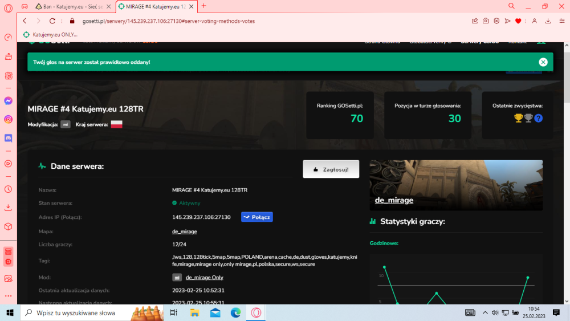Open a new tab with plus button
This screenshot has height=321, width=570.
[203, 6]
